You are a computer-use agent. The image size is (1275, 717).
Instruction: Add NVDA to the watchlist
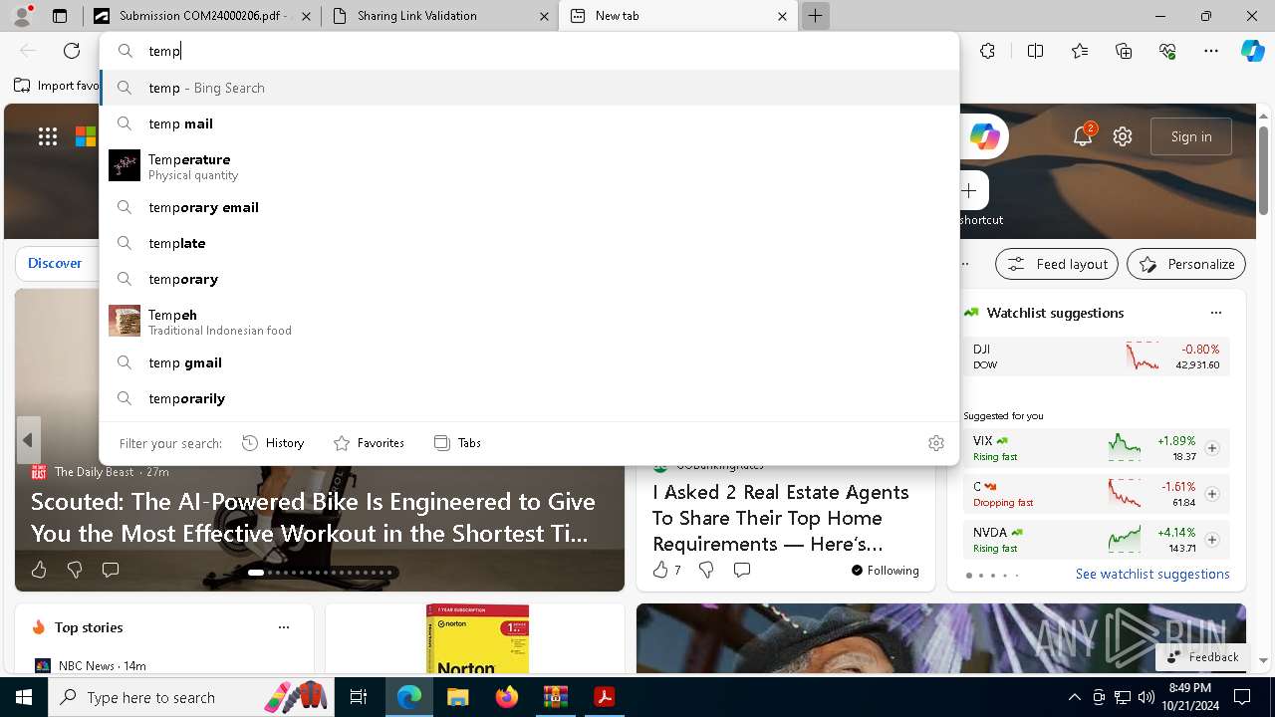tap(1212, 540)
